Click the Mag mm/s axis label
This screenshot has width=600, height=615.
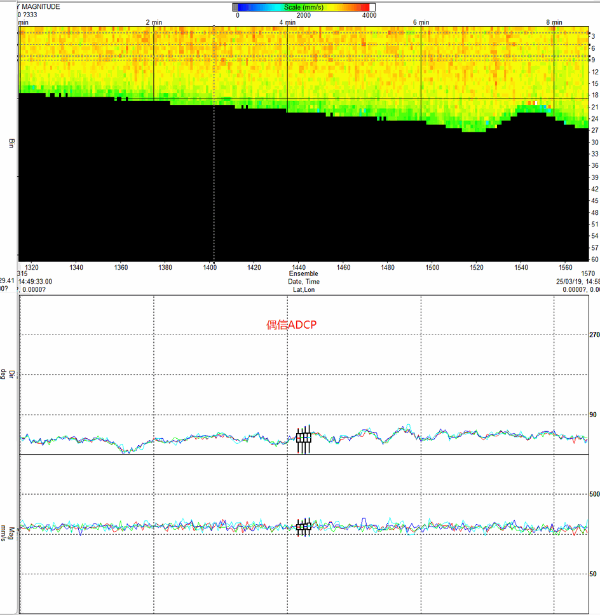[x=6, y=532]
